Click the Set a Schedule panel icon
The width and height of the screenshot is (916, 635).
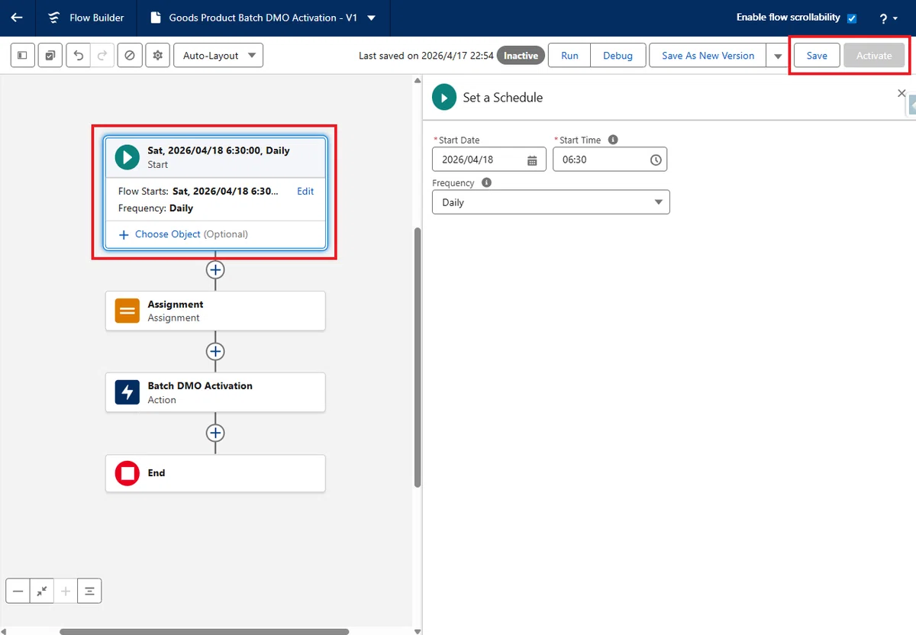coord(444,98)
